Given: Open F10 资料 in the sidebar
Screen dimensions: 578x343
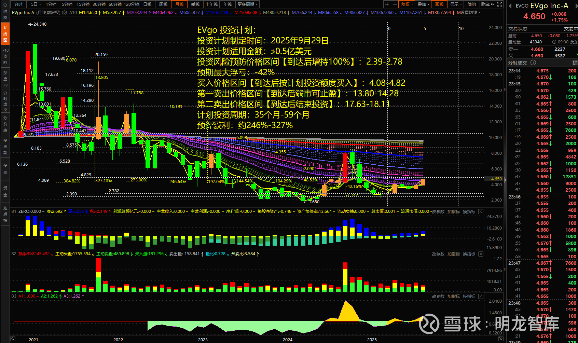Looking at the screenshot, I should coord(5,56).
